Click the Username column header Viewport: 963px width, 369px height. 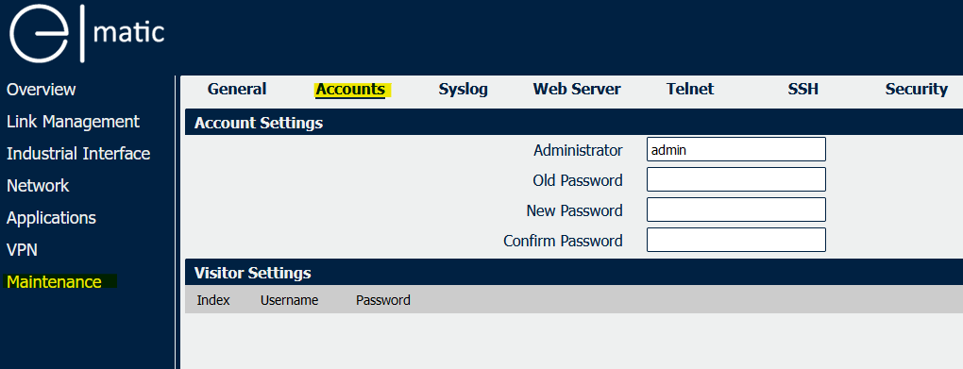[289, 300]
